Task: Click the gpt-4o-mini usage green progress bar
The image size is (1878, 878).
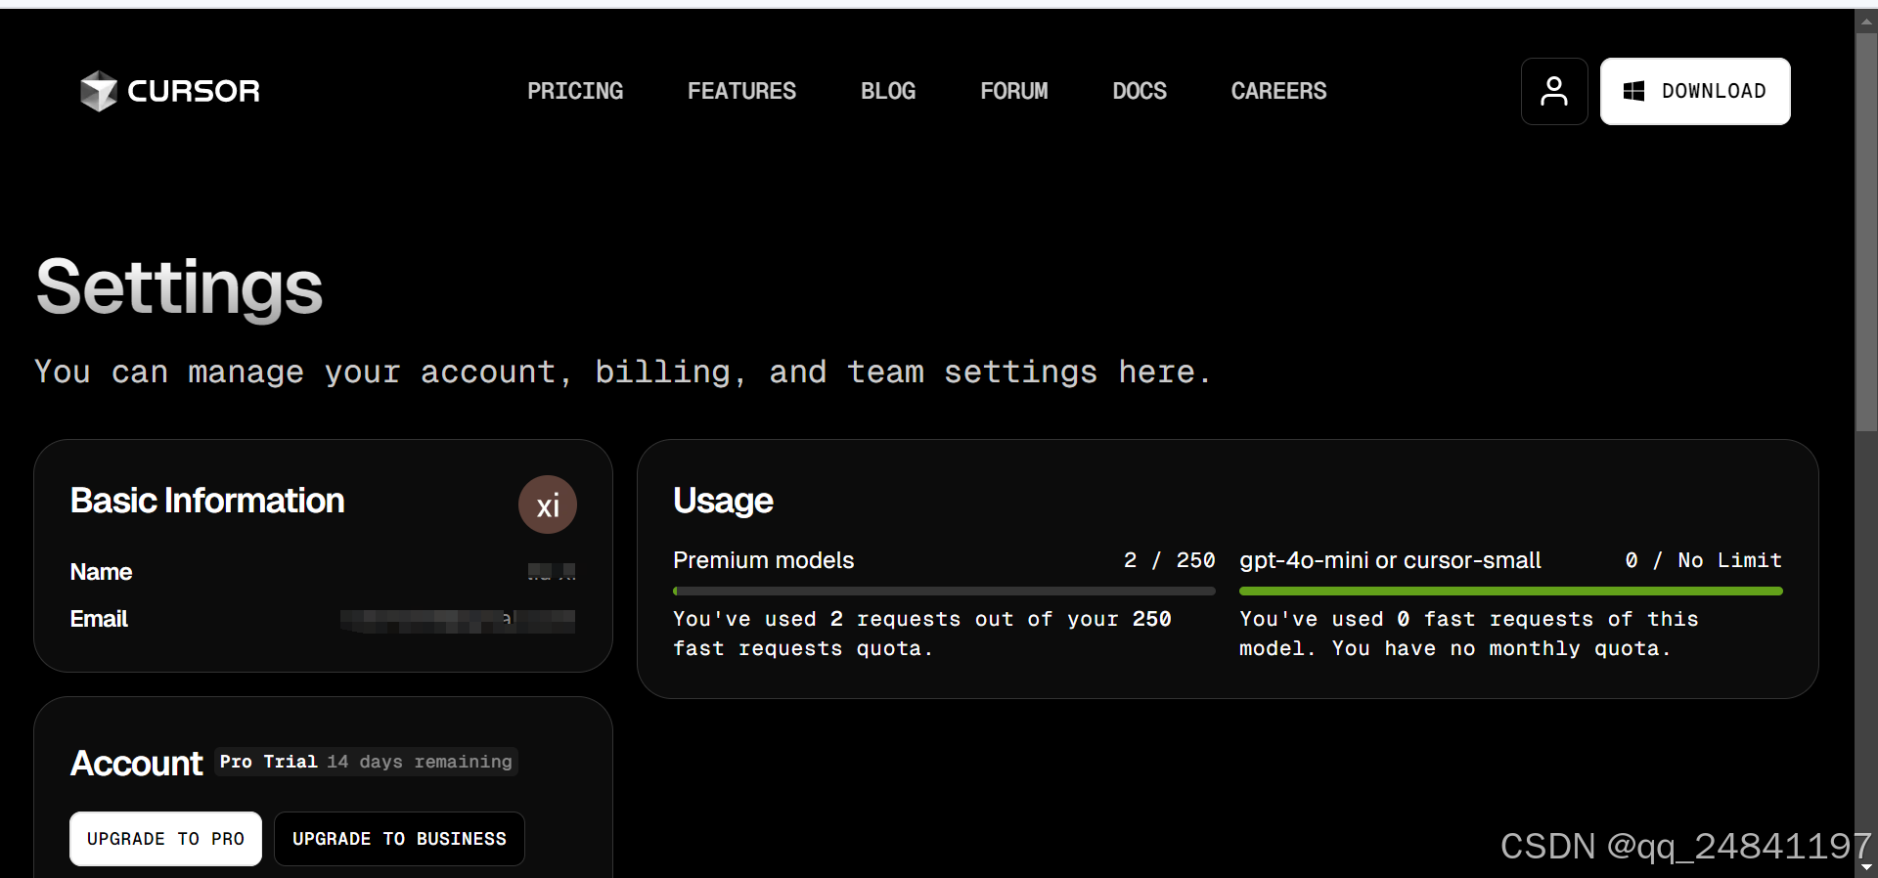Action: [1510, 591]
